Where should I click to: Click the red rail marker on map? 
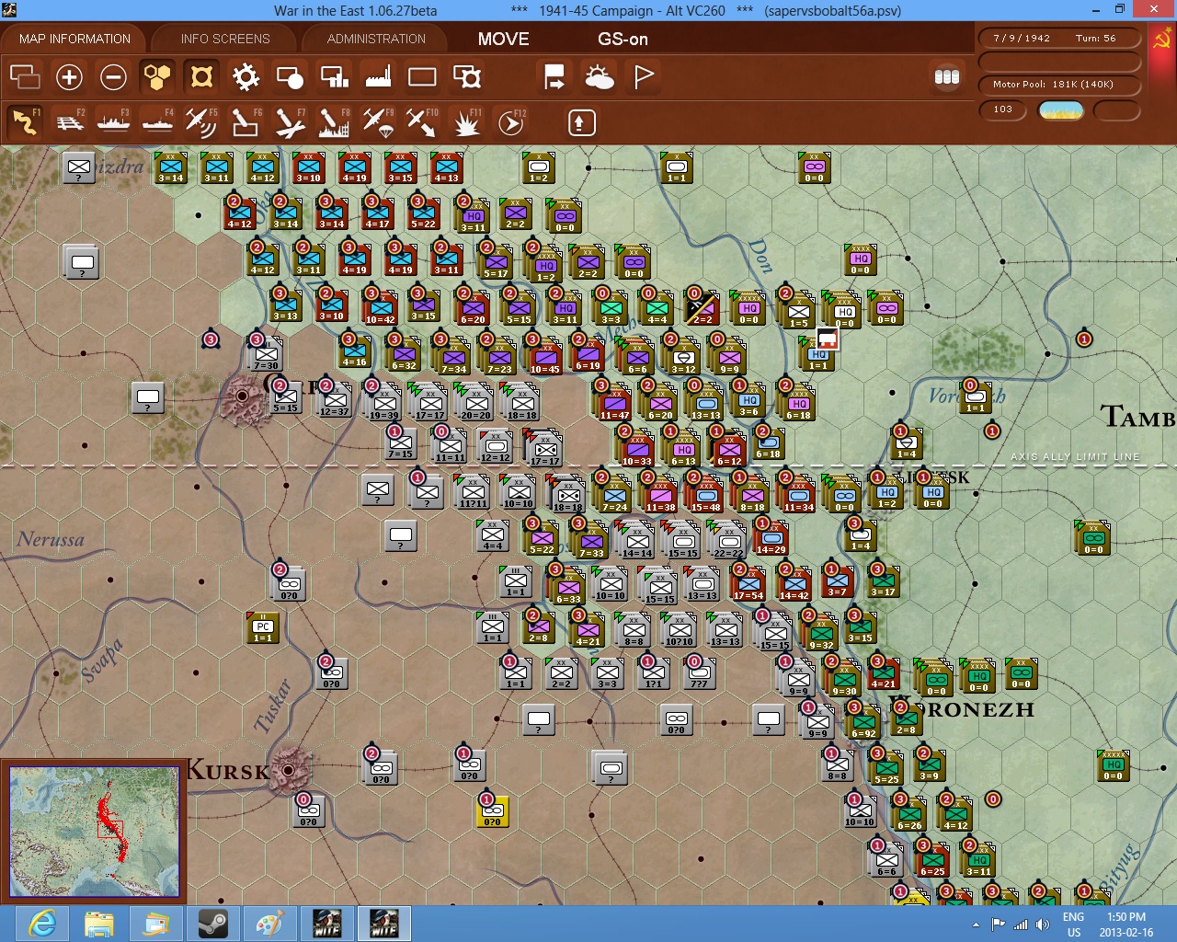click(827, 339)
